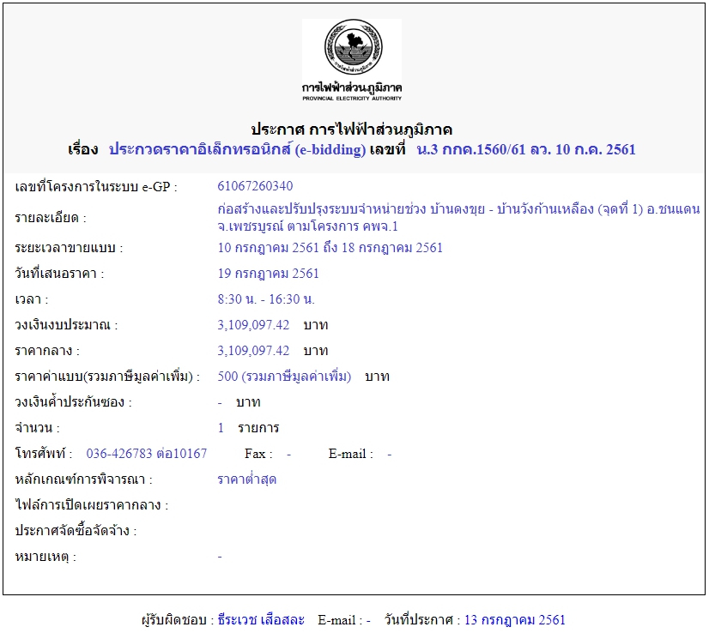Select label 'จำนวน :'
Screen dimensions: 709x633
click(x=37, y=428)
